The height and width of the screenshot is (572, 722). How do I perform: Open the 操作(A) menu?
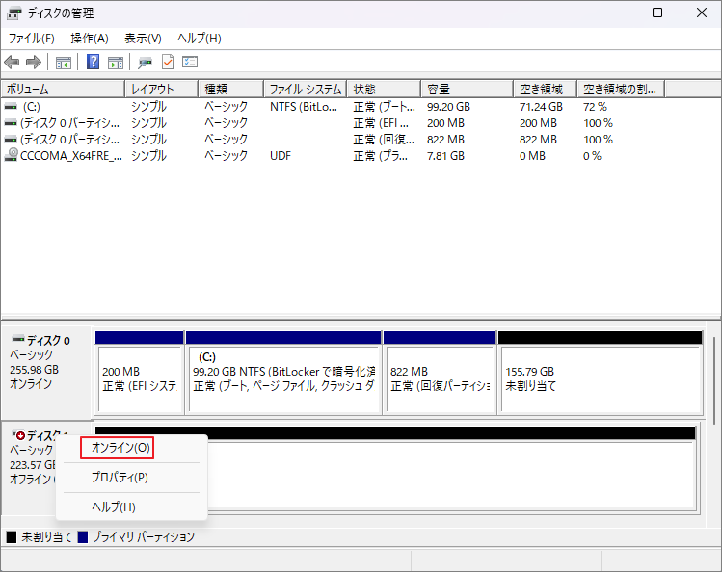[x=90, y=39]
